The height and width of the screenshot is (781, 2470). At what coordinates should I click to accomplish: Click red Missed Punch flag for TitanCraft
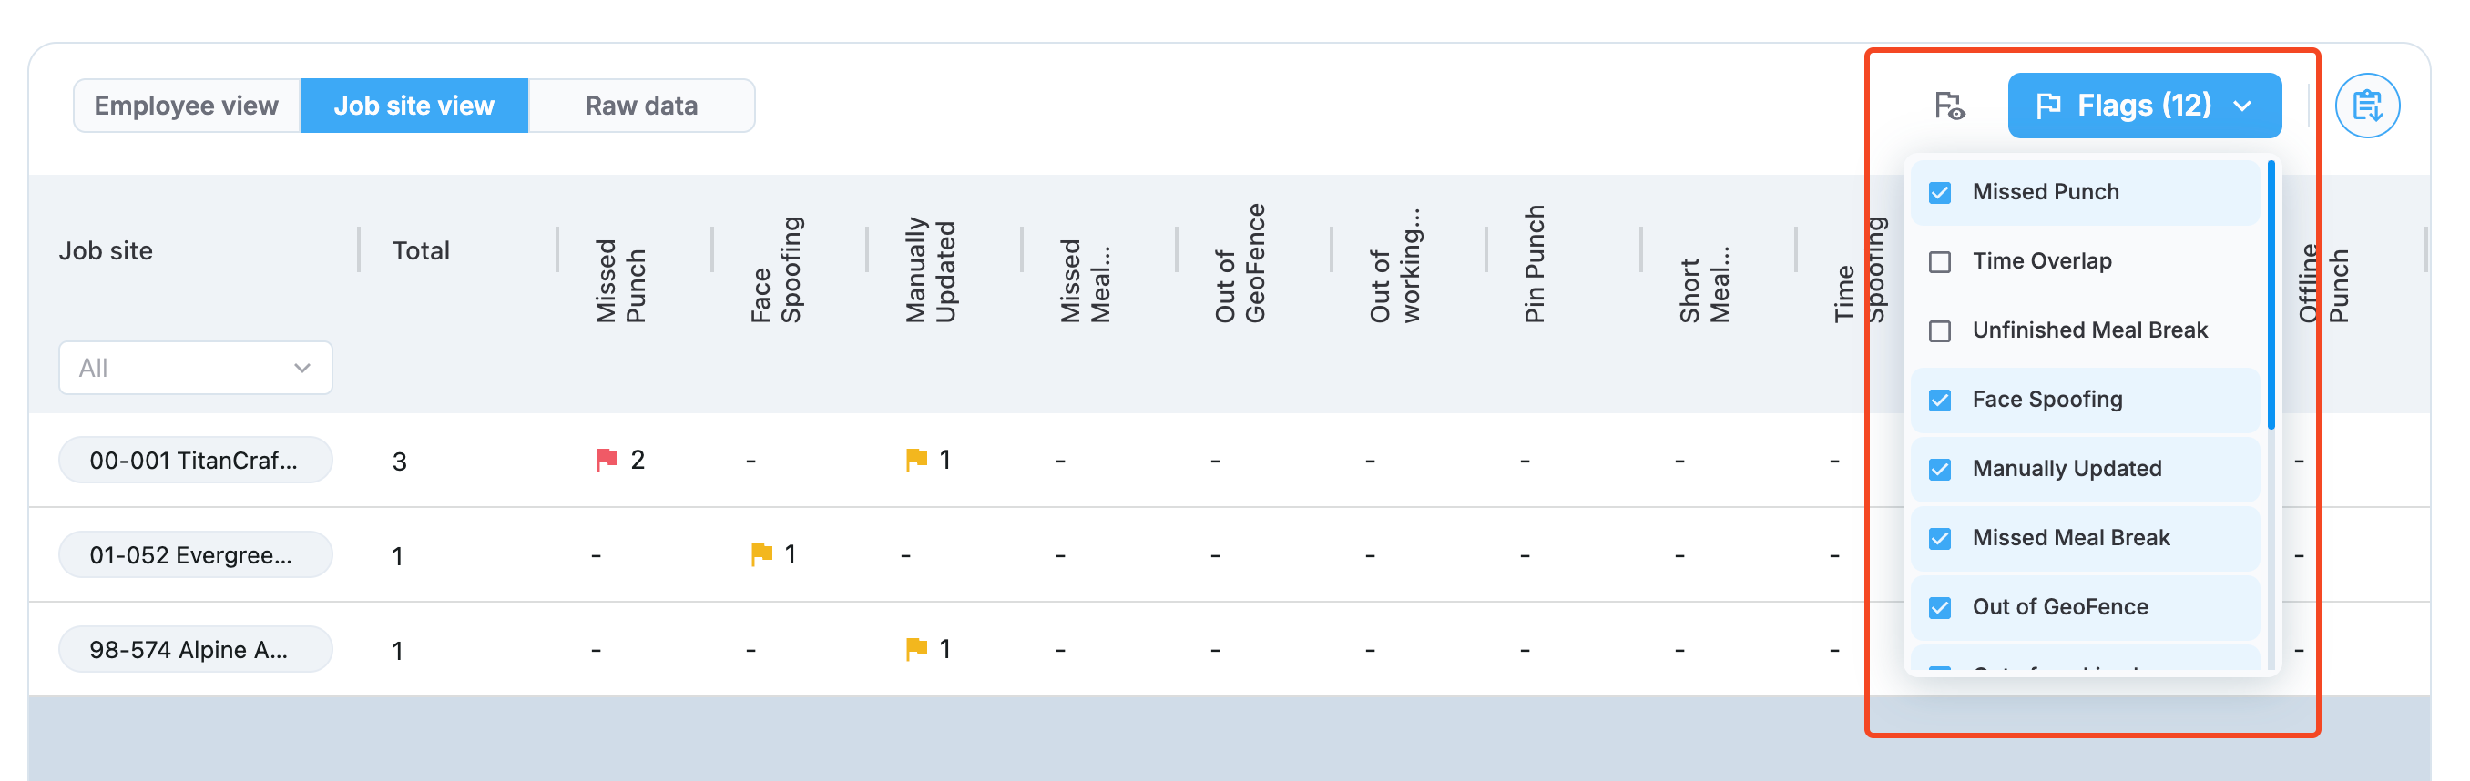pos(606,460)
